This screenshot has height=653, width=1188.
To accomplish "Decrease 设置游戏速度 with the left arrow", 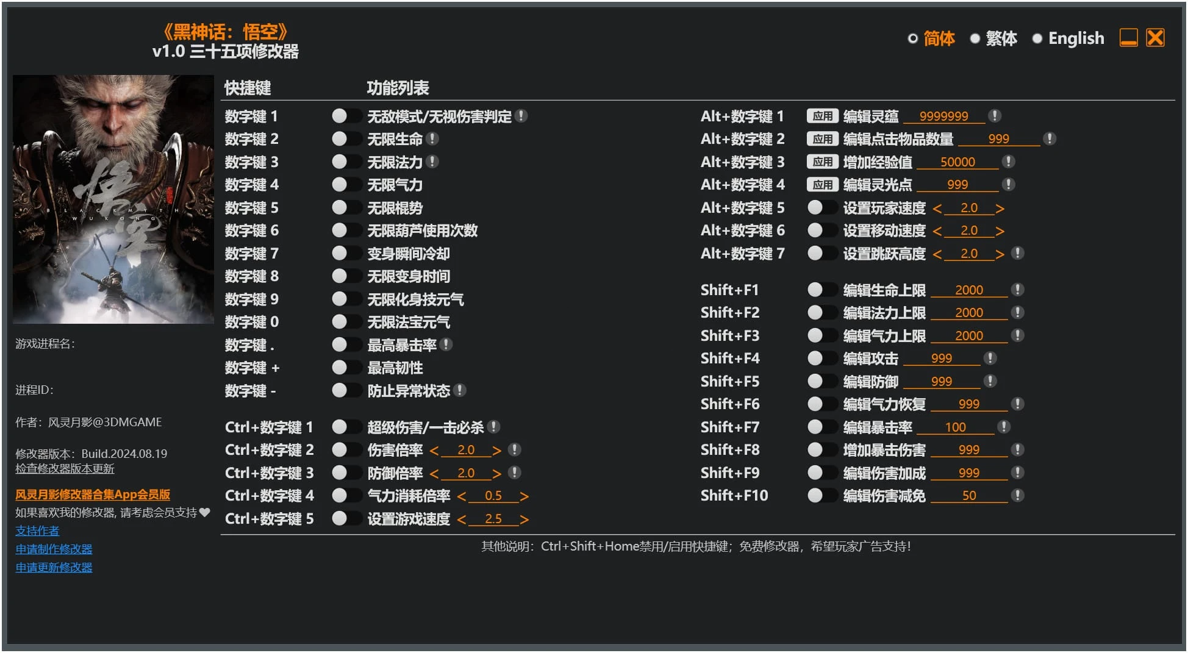I will point(462,518).
